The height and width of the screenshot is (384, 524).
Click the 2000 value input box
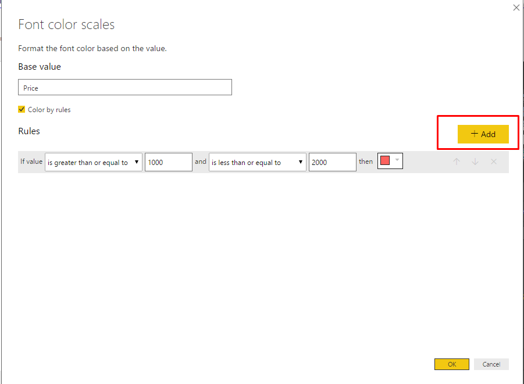[332, 163]
